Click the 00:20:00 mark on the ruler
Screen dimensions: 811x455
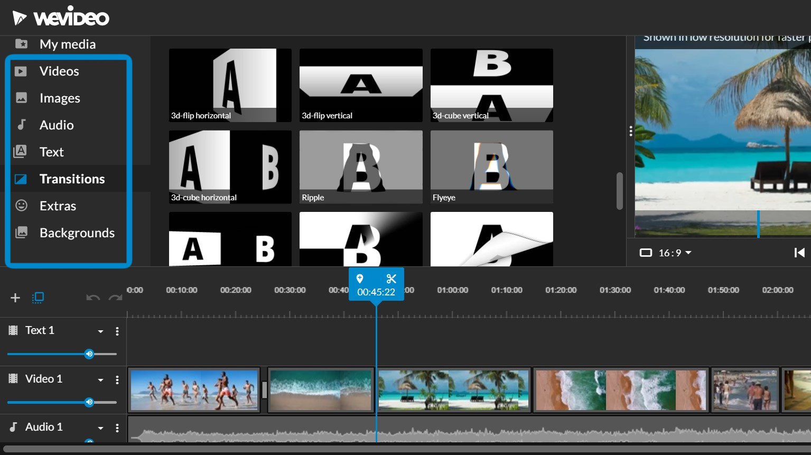[236, 290]
